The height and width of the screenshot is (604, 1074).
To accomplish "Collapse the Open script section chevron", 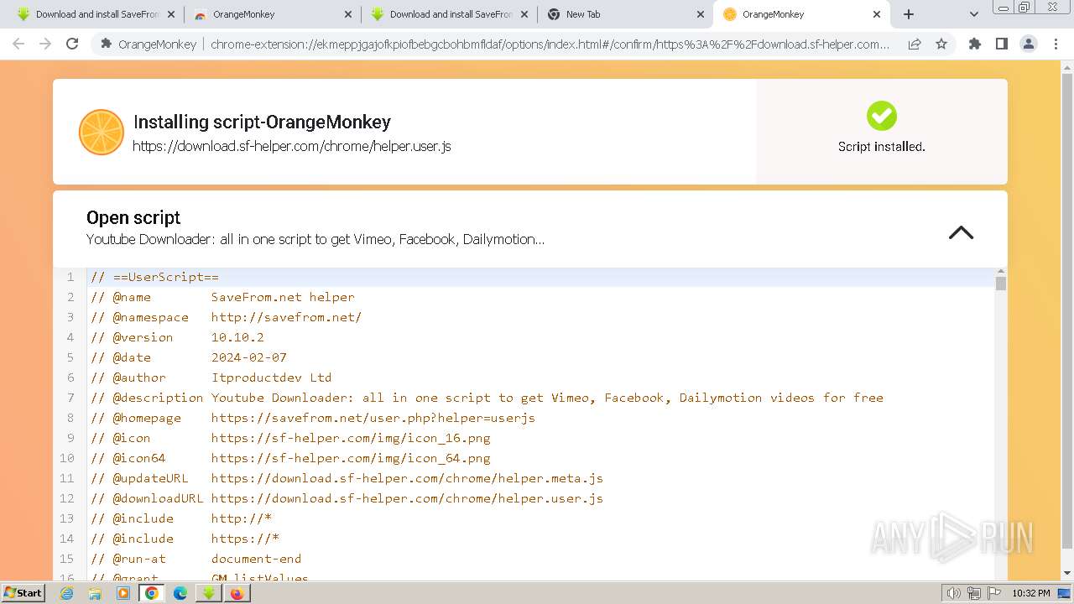I will pyautogui.click(x=961, y=233).
